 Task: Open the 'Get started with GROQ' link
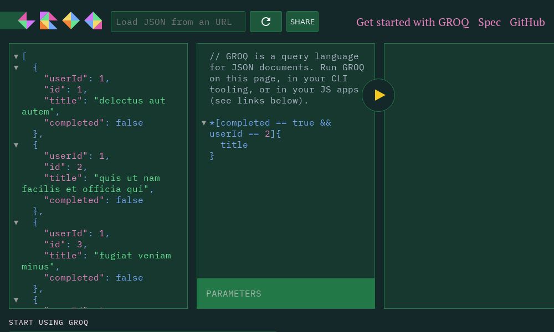413,22
